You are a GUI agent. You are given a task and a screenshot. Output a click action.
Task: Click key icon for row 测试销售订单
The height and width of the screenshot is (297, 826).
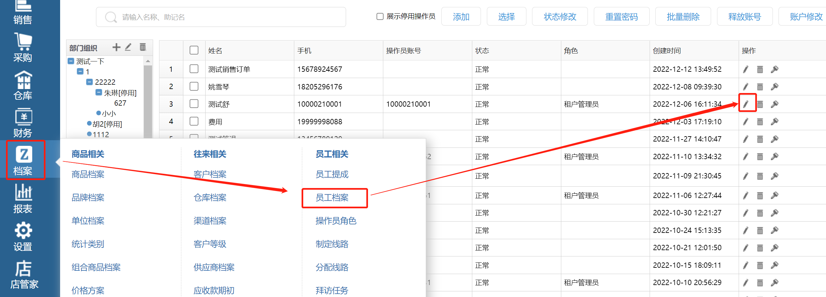775,69
